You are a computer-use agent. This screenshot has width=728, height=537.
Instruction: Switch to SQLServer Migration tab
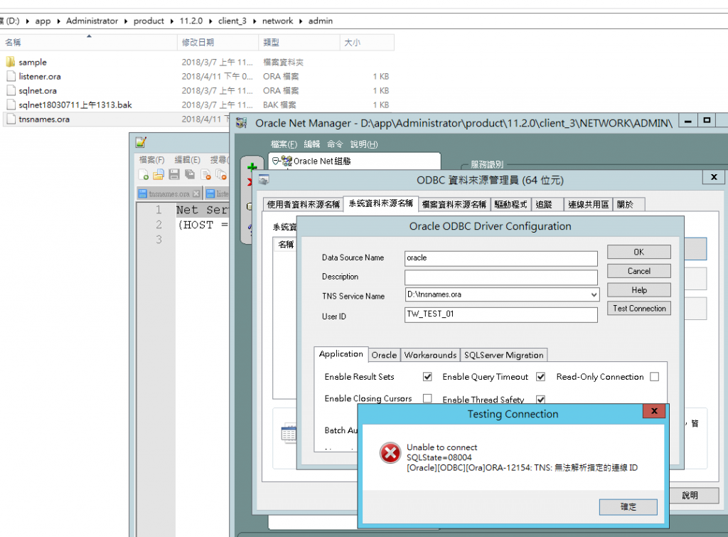coord(504,355)
